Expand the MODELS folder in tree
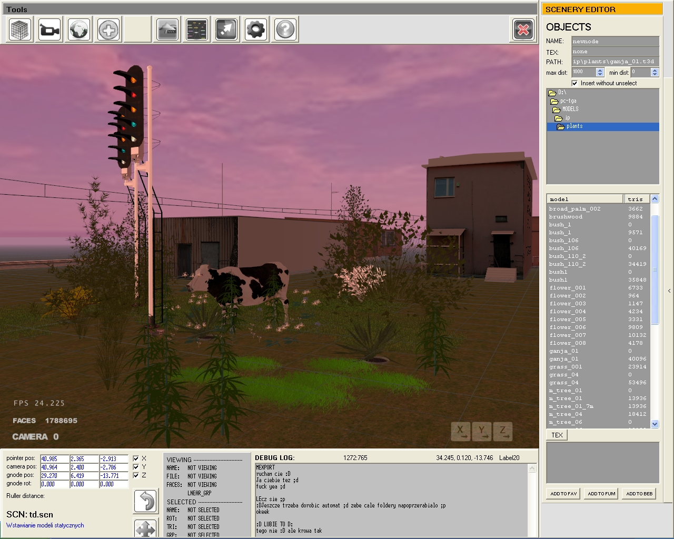Viewport: 674px width, 539px height. [570, 109]
